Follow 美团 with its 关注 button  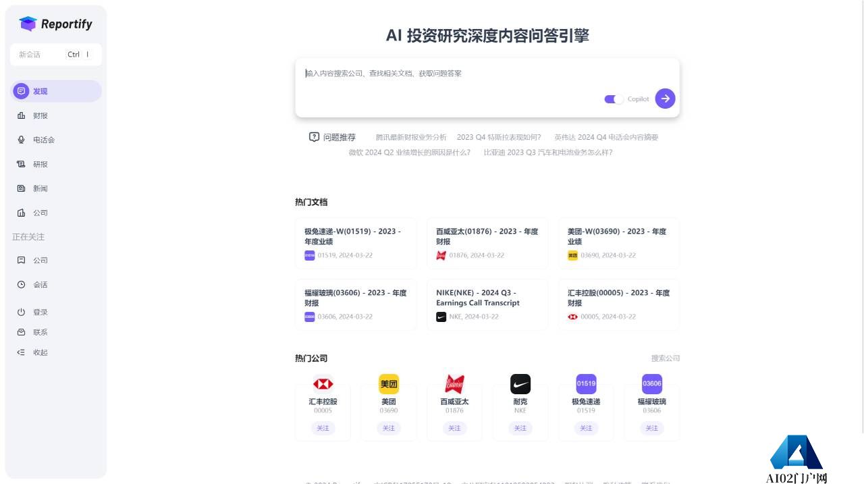pos(389,428)
